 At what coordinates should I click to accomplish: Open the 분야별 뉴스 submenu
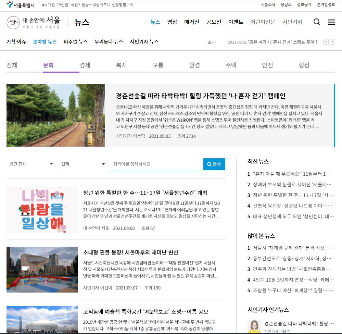pos(45,42)
